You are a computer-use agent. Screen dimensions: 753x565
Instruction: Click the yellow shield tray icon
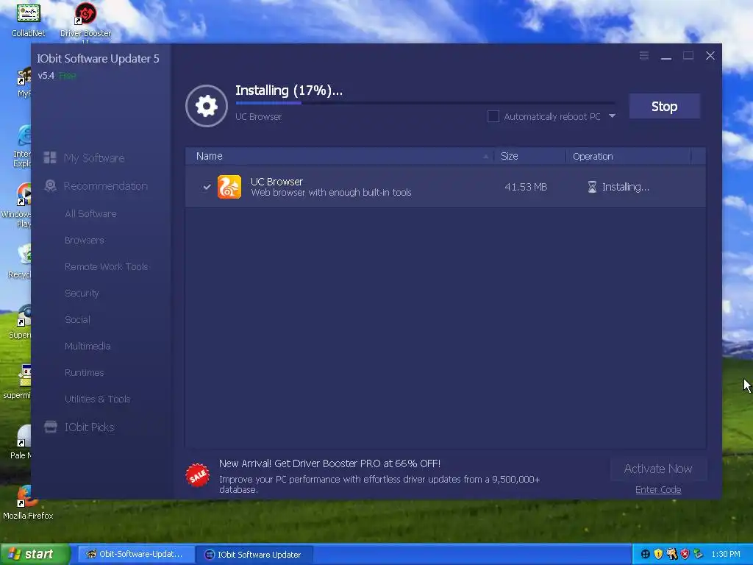click(658, 554)
